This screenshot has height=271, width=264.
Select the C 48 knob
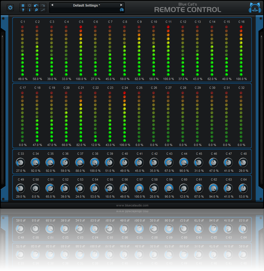click(243, 162)
